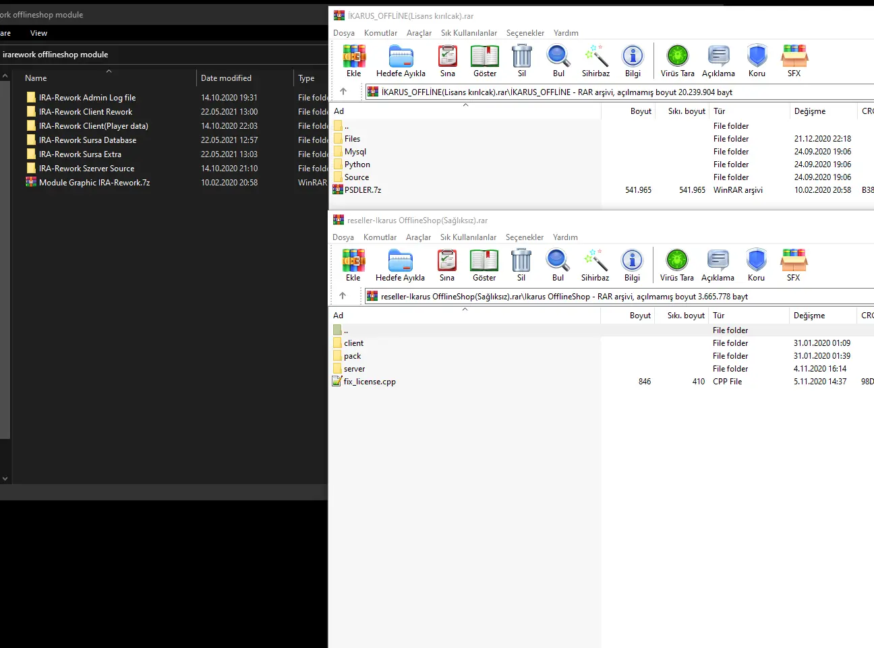Click Hedefe Ayıkla in top WinRAR toolbar

coord(401,60)
